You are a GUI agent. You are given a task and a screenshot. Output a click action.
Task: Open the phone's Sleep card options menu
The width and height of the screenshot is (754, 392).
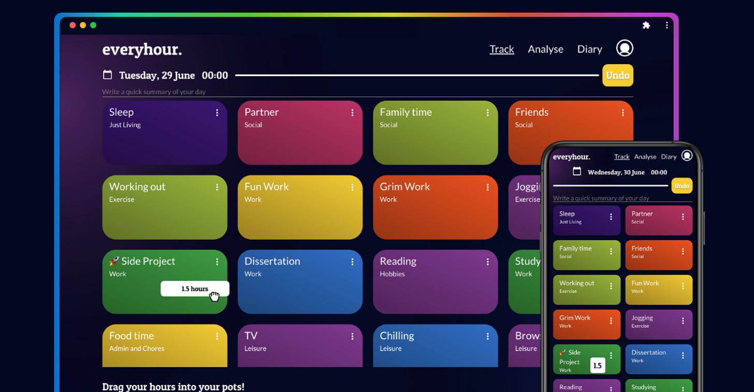click(x=611, y=217)
